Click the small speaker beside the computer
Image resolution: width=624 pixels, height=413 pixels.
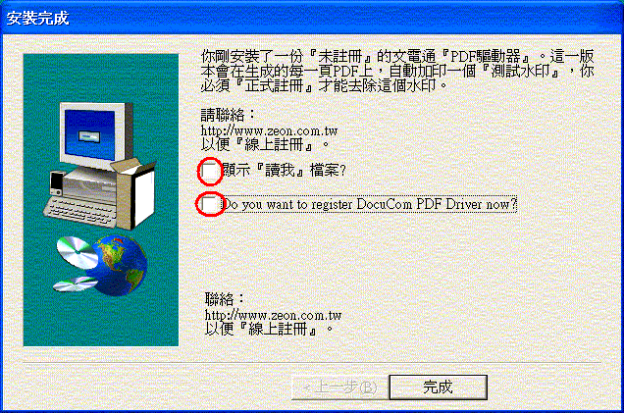click(57, 183)
